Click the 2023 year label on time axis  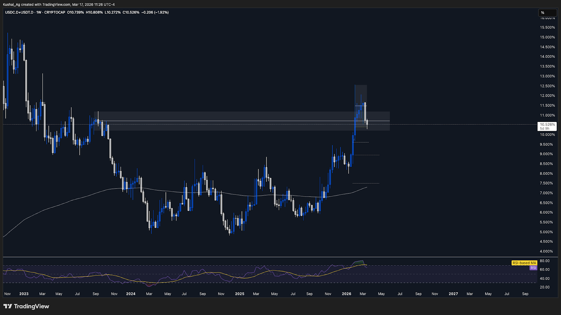[x=24, y=294]
